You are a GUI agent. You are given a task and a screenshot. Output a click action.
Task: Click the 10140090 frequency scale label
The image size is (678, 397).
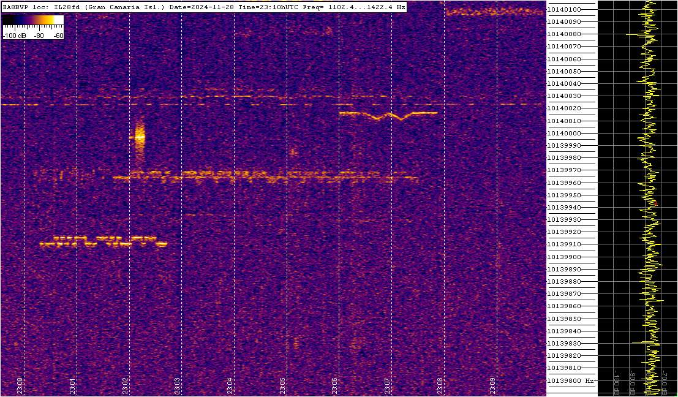coord(564,21)
